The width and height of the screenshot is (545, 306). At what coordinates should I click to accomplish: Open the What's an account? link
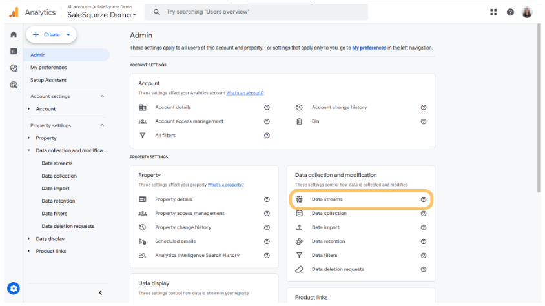click(245, 93)
